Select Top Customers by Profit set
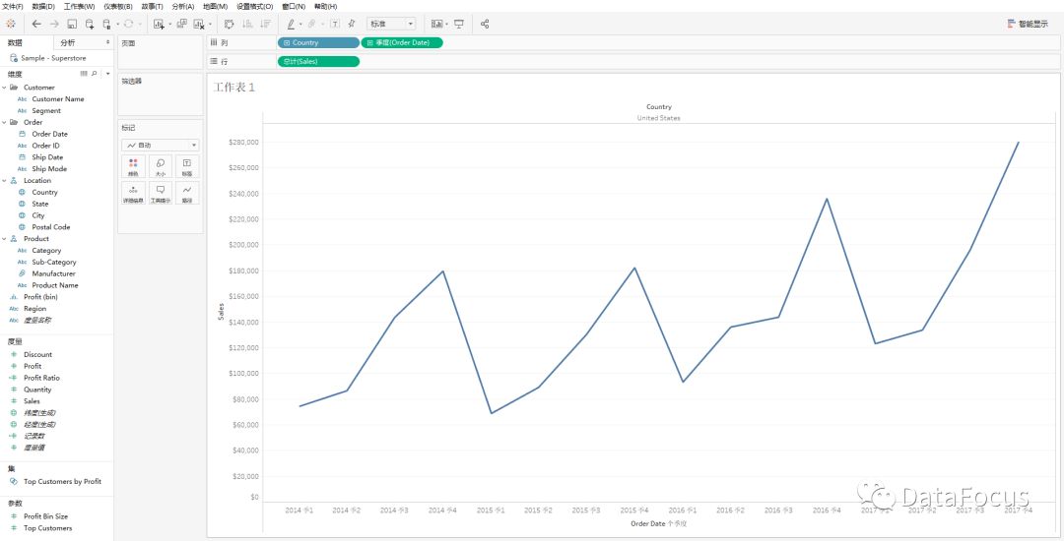1064x541 pixels. (x=62, y=482)
